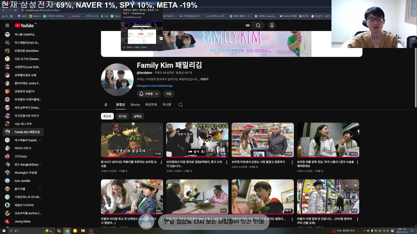Open love Junellie sidebar subscription

point(23,181)
